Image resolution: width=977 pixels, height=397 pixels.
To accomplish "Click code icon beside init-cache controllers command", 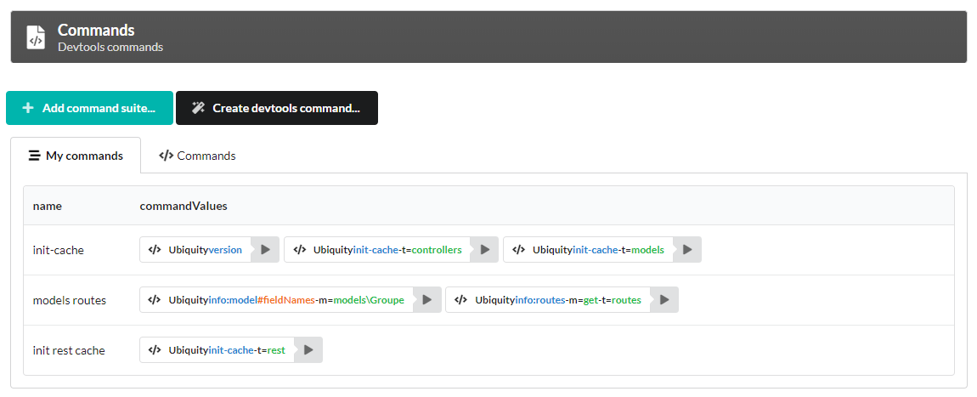I will 299,249.
